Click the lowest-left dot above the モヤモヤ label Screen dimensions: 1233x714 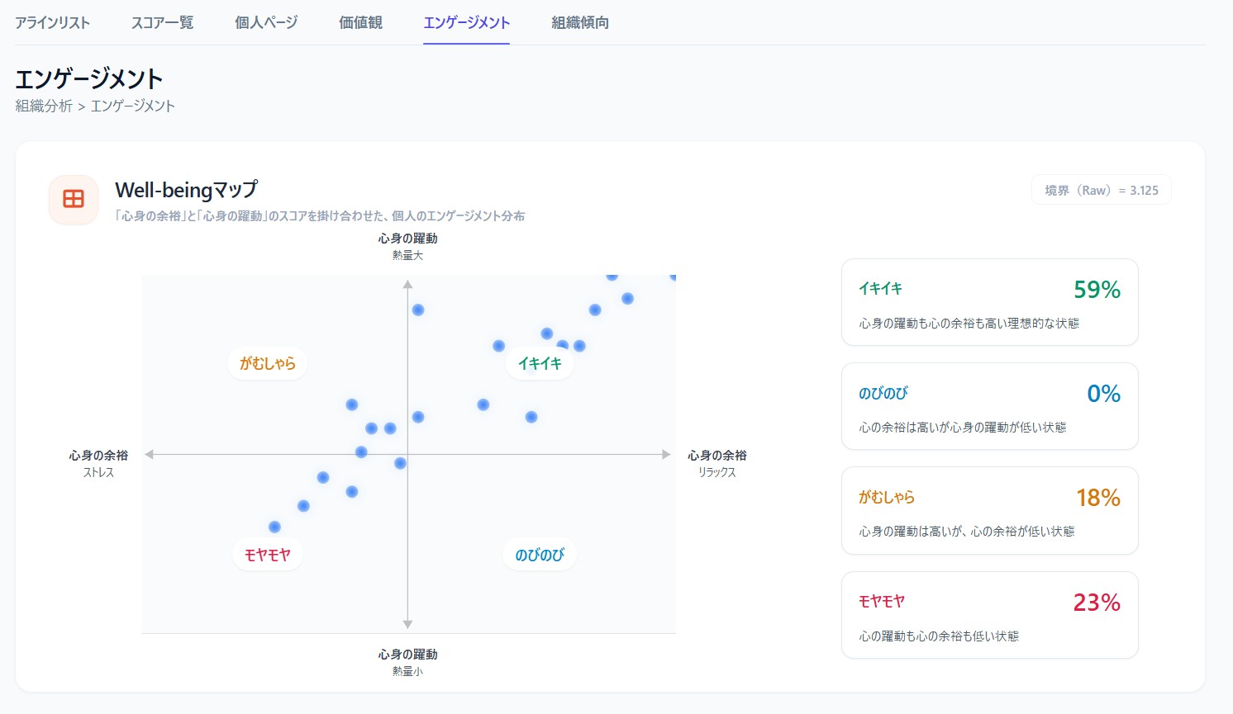[x=274, y=527]
